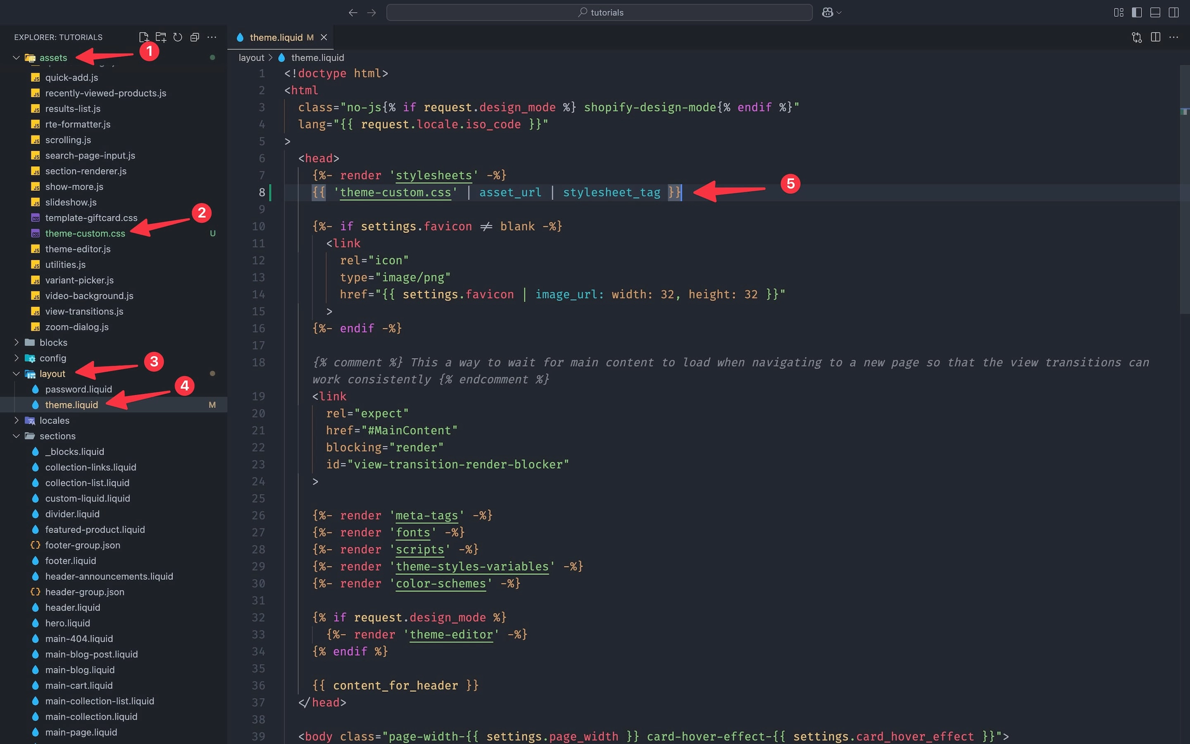Click the tutorials search command bar
This screenshot has width=1190, height=744.
coord(599,12)
